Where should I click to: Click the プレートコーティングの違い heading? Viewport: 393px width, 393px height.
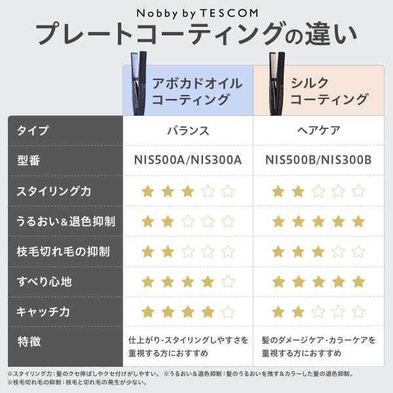click(x=196, y=34)
